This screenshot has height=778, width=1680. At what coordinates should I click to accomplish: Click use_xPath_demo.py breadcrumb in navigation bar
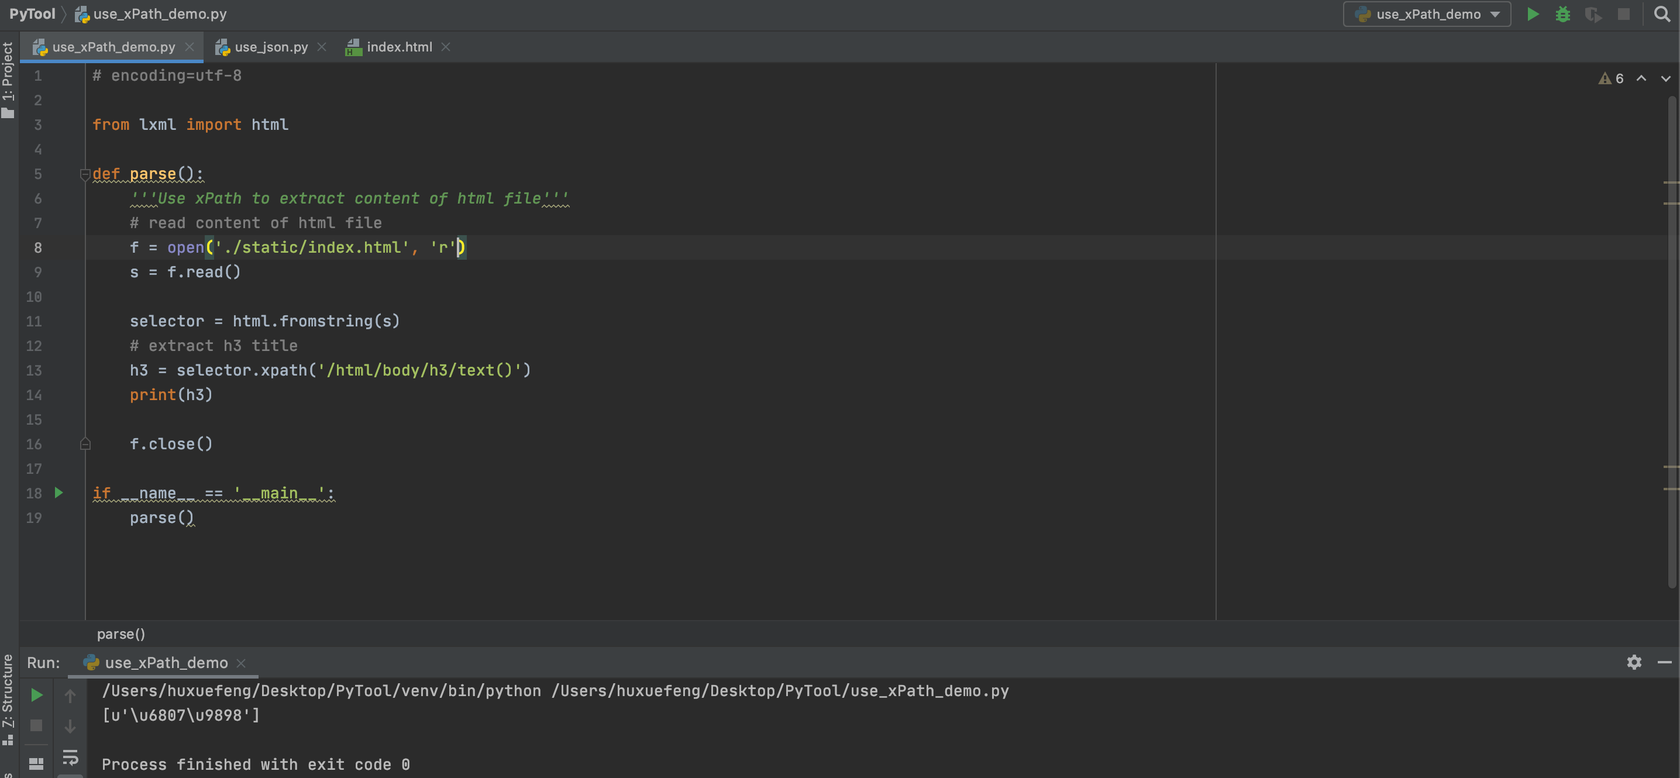[152, 13]
